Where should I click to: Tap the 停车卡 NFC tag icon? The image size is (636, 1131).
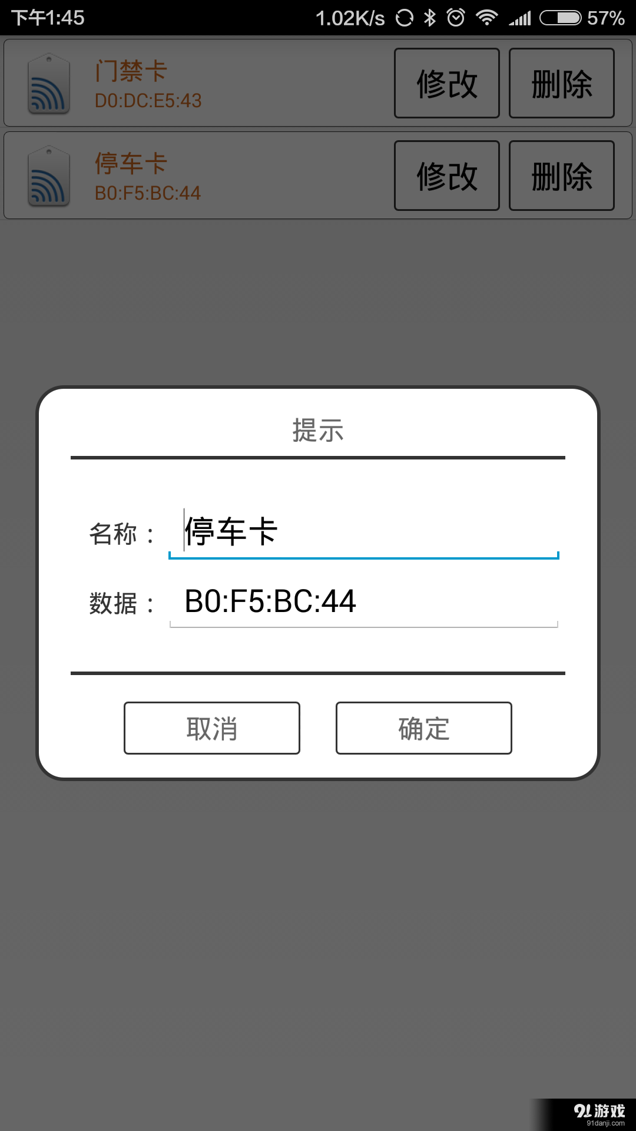49,176
